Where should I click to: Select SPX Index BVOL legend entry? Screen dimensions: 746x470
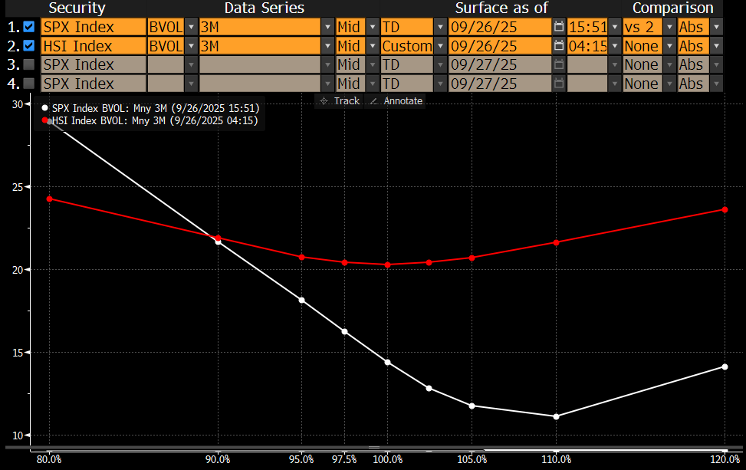151,108
